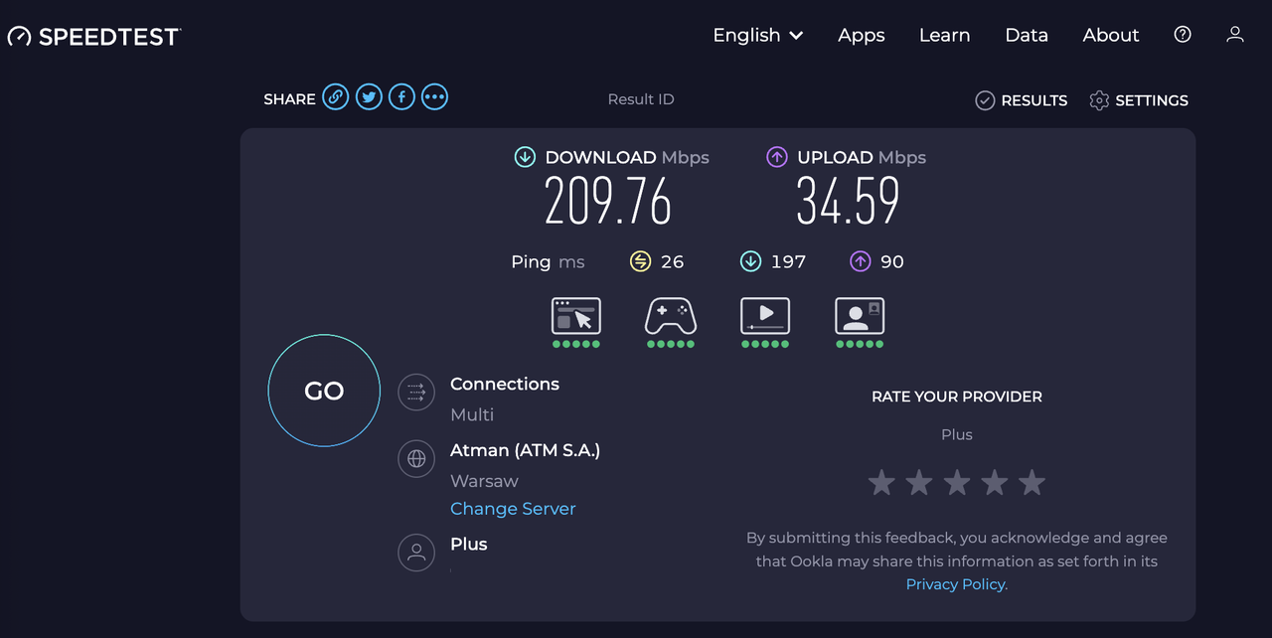
Task: Rate provider five stars
Action: coord(1033,483)
